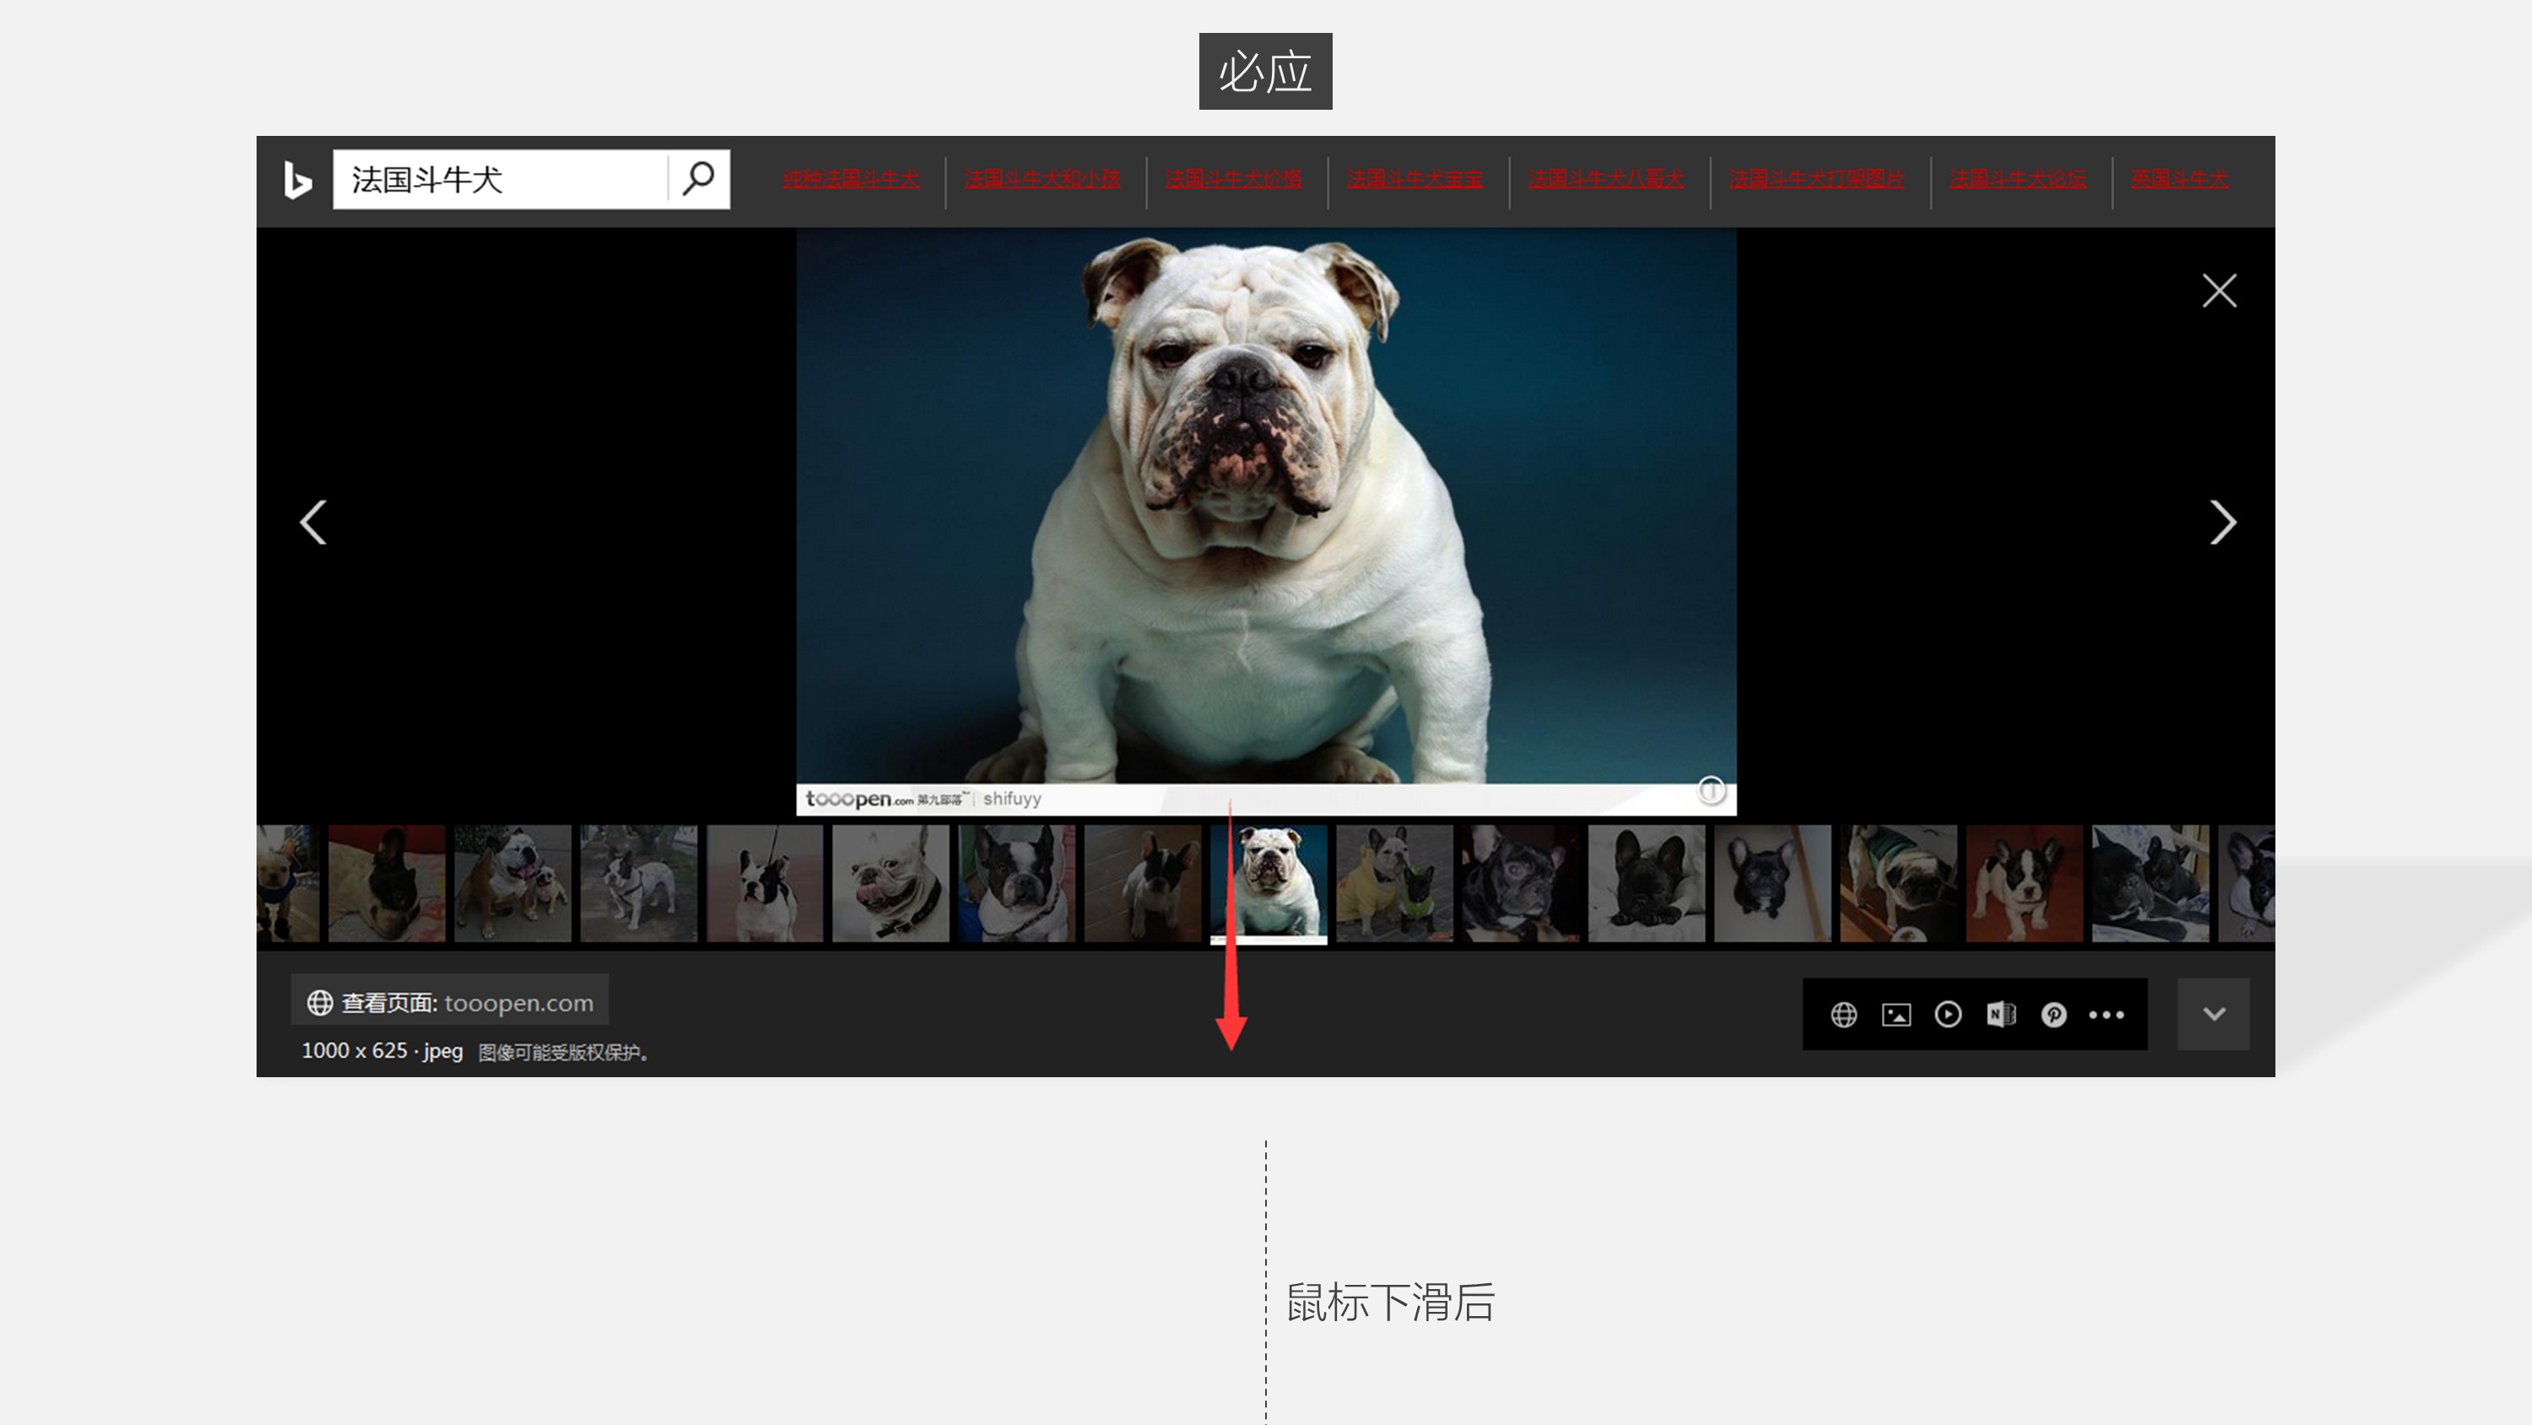2532x1425 pixels.
Task: Select thumbnail of gray-white dog on path
Action: pos(638,883)
